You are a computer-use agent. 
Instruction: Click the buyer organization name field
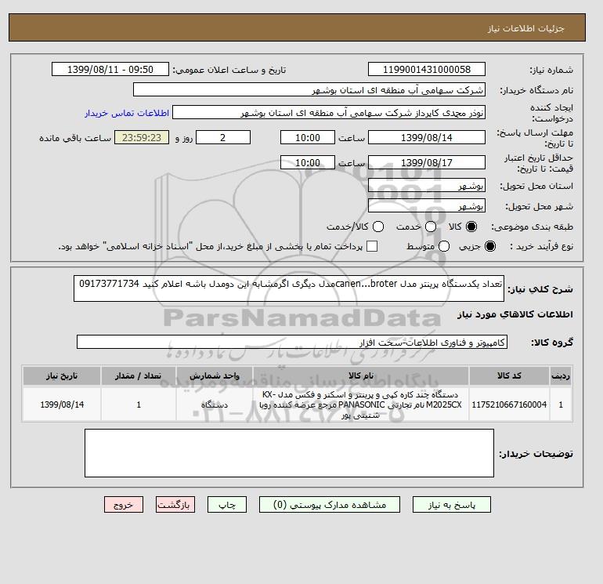[309, 89]
